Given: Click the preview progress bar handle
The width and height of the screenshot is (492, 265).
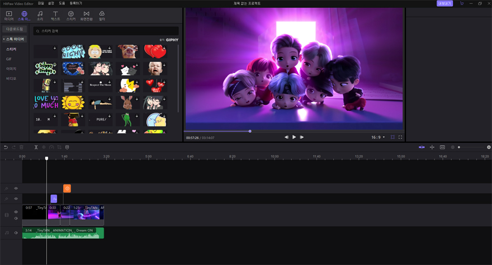Looking at the screenshot, I should point(250,131).
